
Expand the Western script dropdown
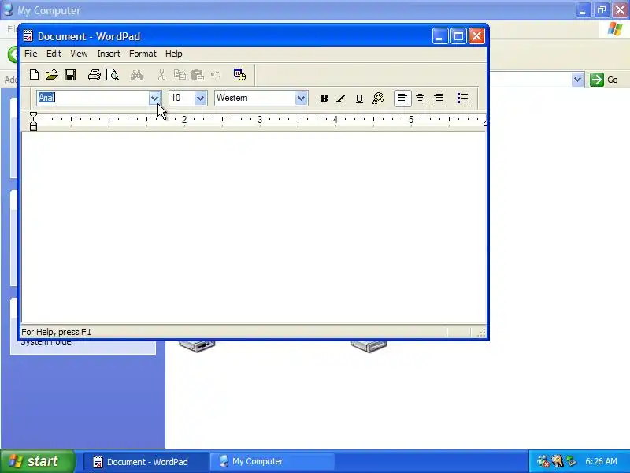[301, 98]
